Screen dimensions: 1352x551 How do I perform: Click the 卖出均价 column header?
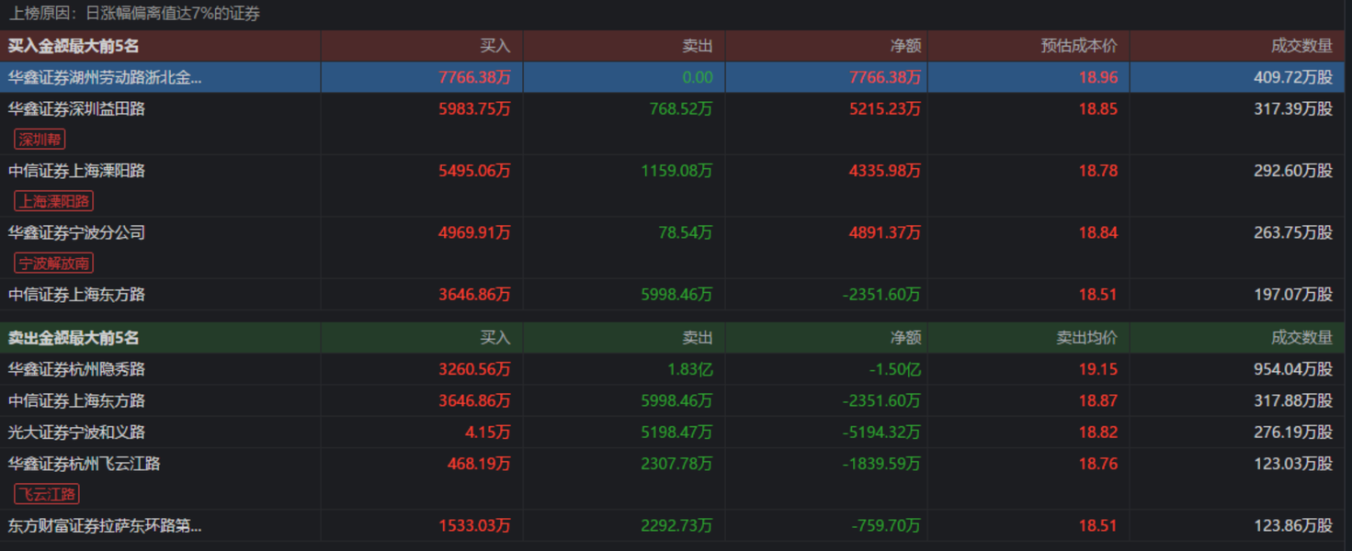click(1086, 338)
